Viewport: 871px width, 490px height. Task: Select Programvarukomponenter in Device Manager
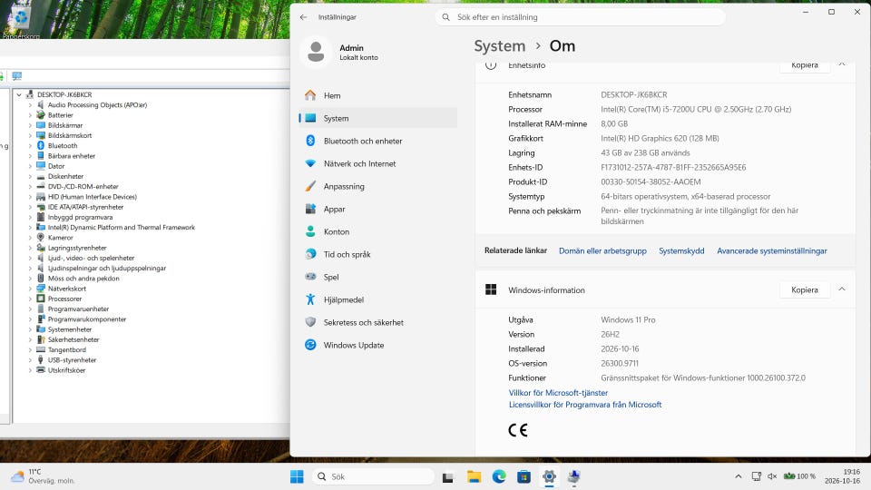87,319
